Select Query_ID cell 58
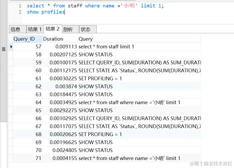 point(28,54)
